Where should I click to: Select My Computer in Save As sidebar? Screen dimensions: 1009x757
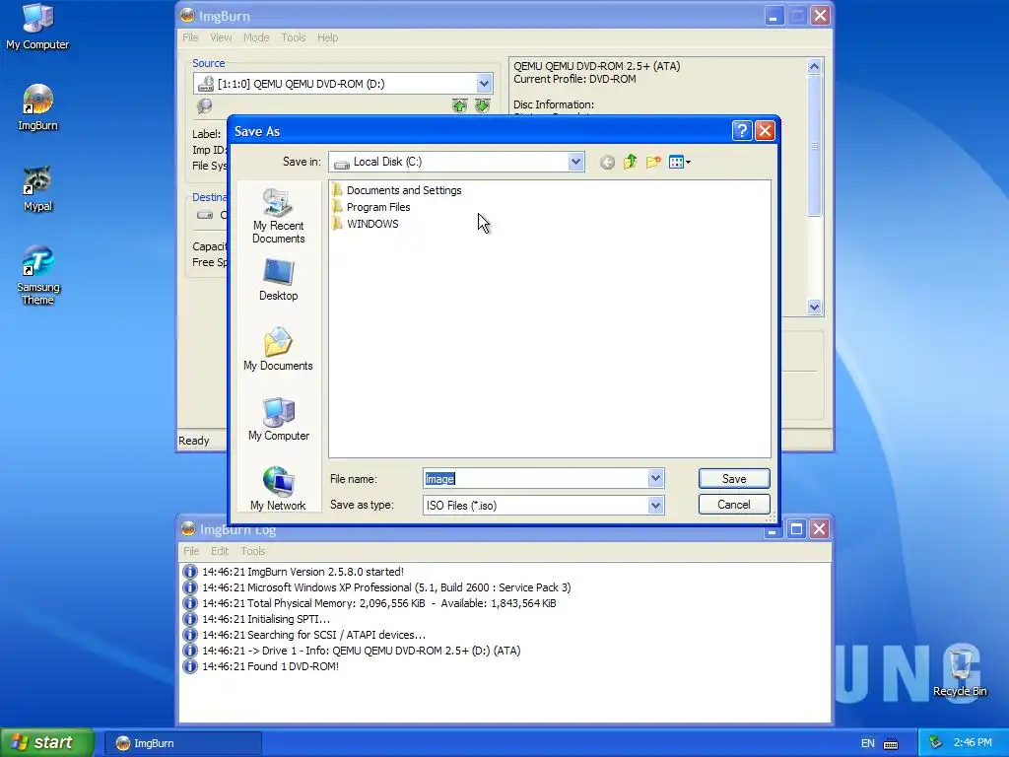click(x=278, y=420)
